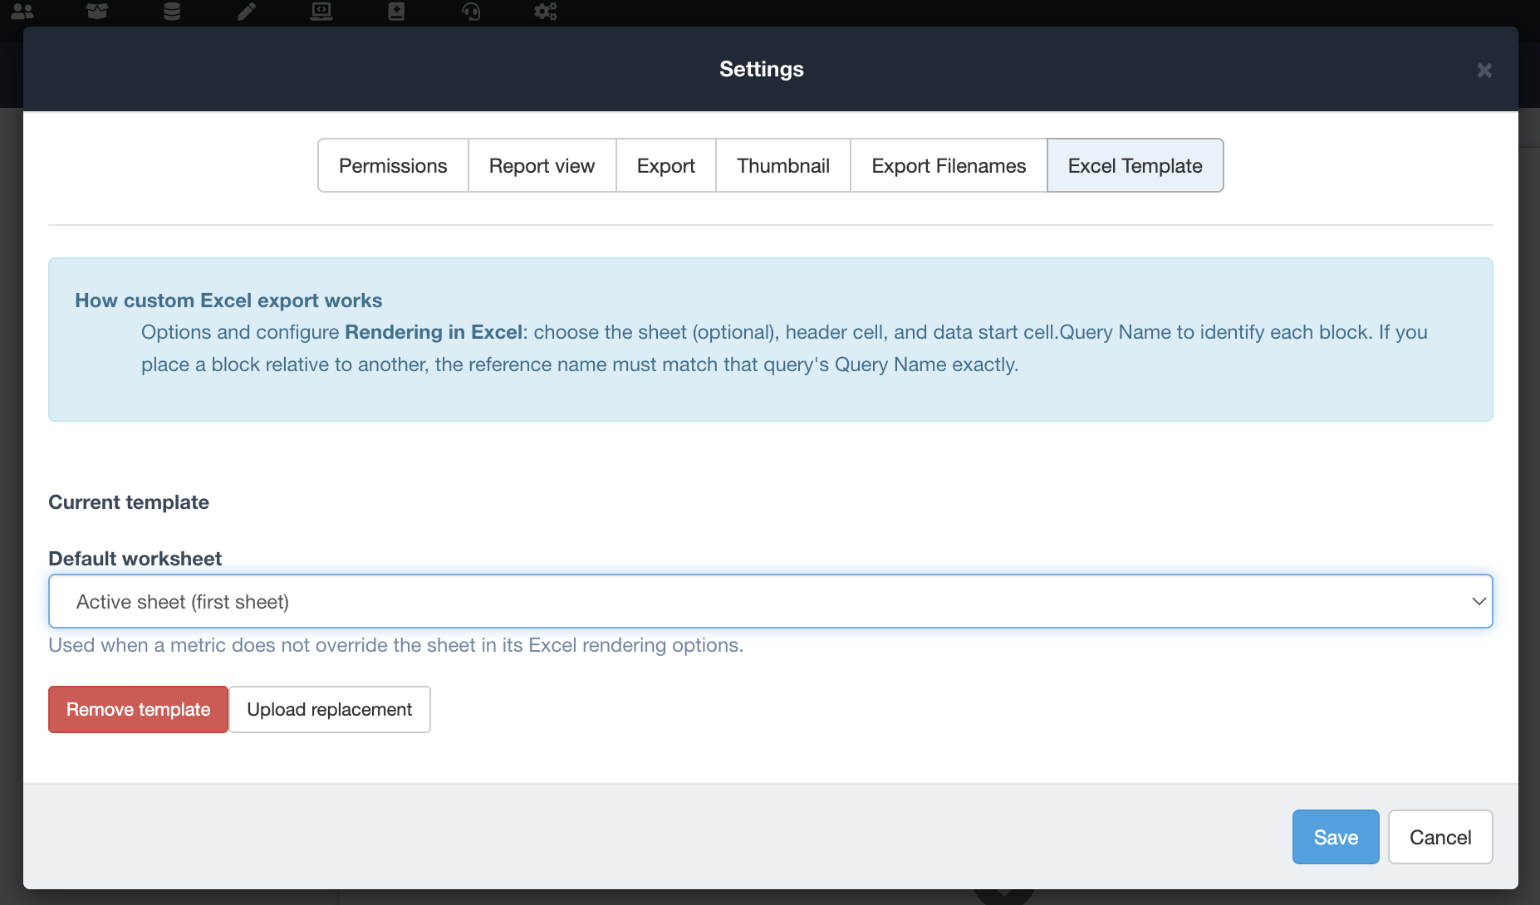
Task: Click the users group icon in top bar
Action: tap(22, 12)
